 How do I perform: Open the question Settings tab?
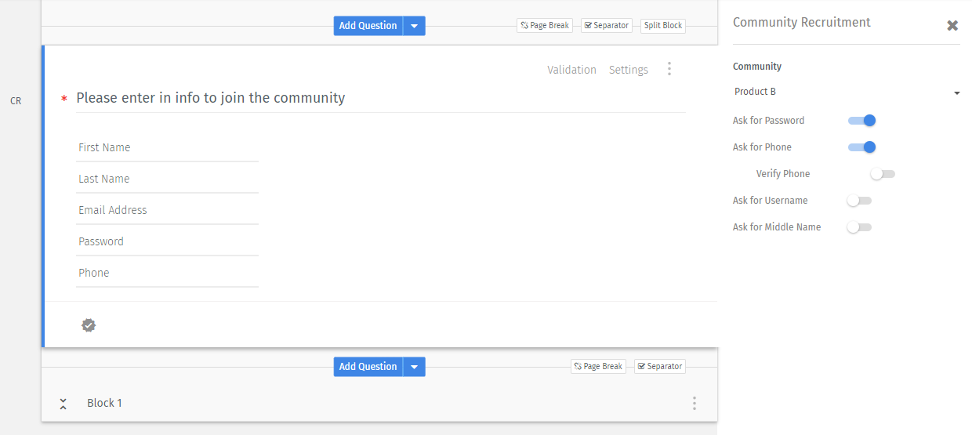tap(629, 70)
